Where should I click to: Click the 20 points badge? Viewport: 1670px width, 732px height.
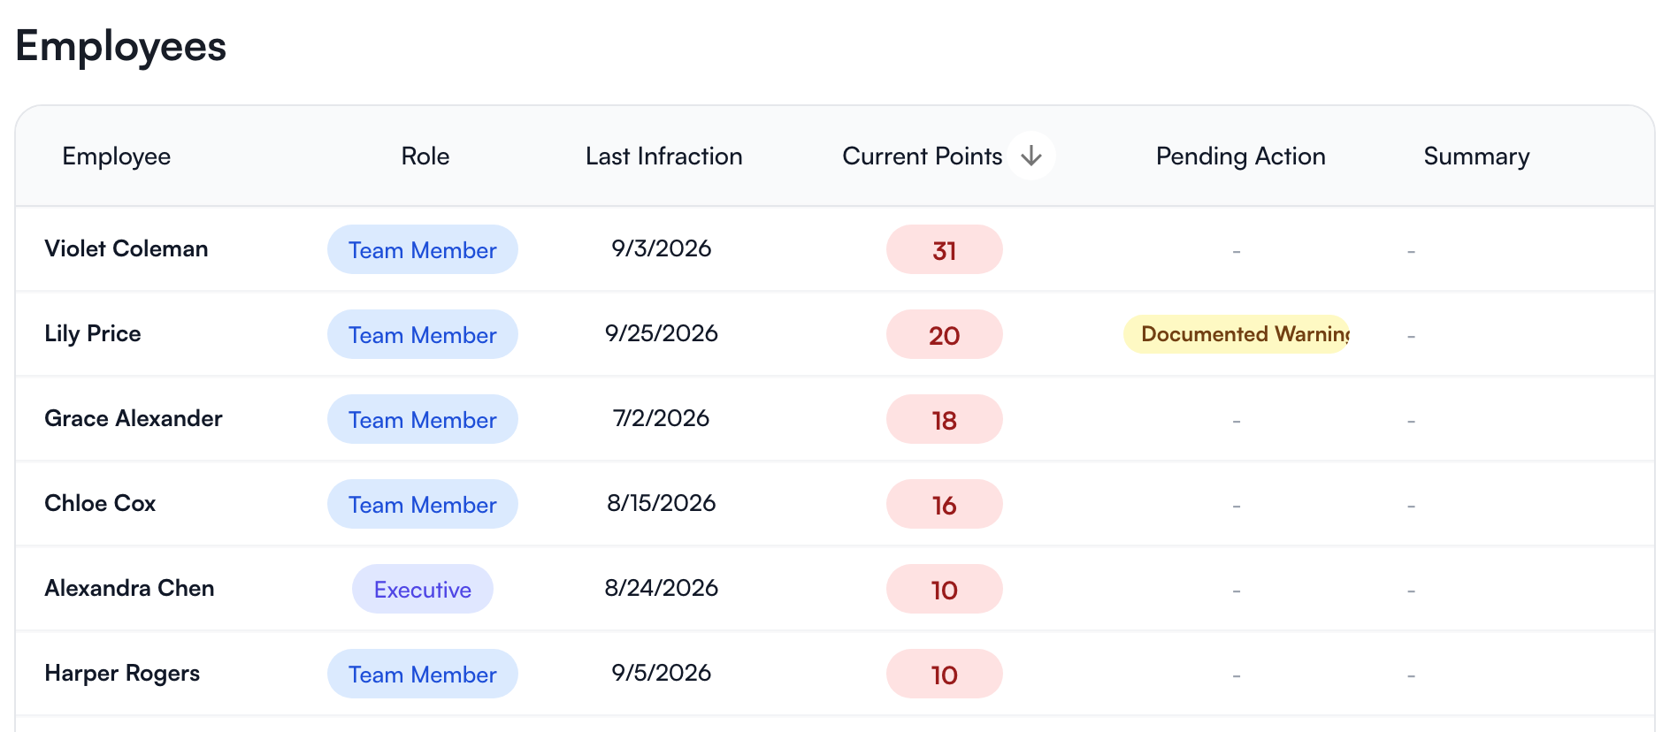pos(945,334)
